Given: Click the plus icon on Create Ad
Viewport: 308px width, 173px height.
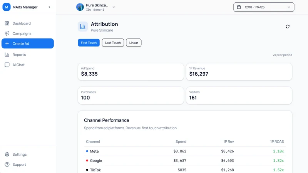Looking at the screenshot, I should pos(7,43).
